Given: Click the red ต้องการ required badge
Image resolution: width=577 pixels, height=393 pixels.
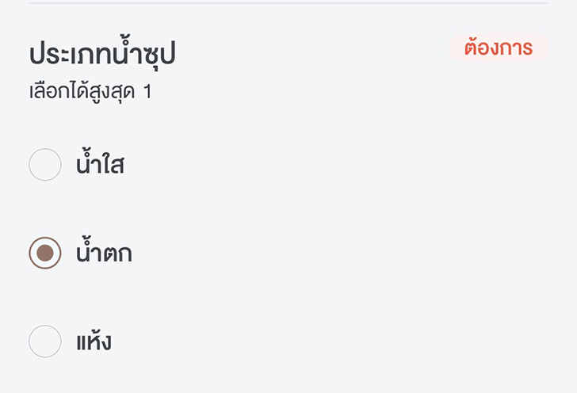Looking at the screenshot, I should pos(499,48).
